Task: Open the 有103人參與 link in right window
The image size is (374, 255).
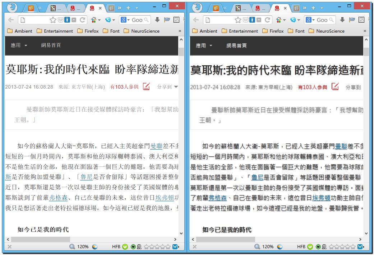Action: [313, 87]
